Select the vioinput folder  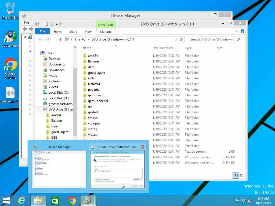pyautogui.click(x=94, y=123)
